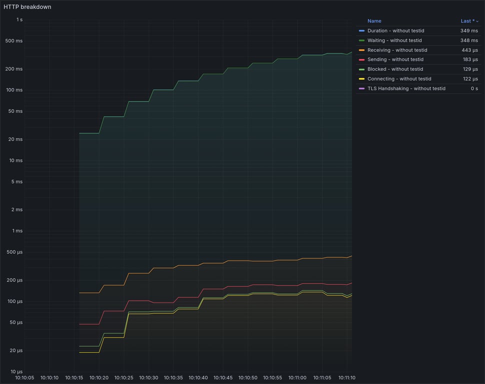This screenshot has height=384, width=485.
Task: Click the 100 ms y-axis label
Action: (14, 90)
